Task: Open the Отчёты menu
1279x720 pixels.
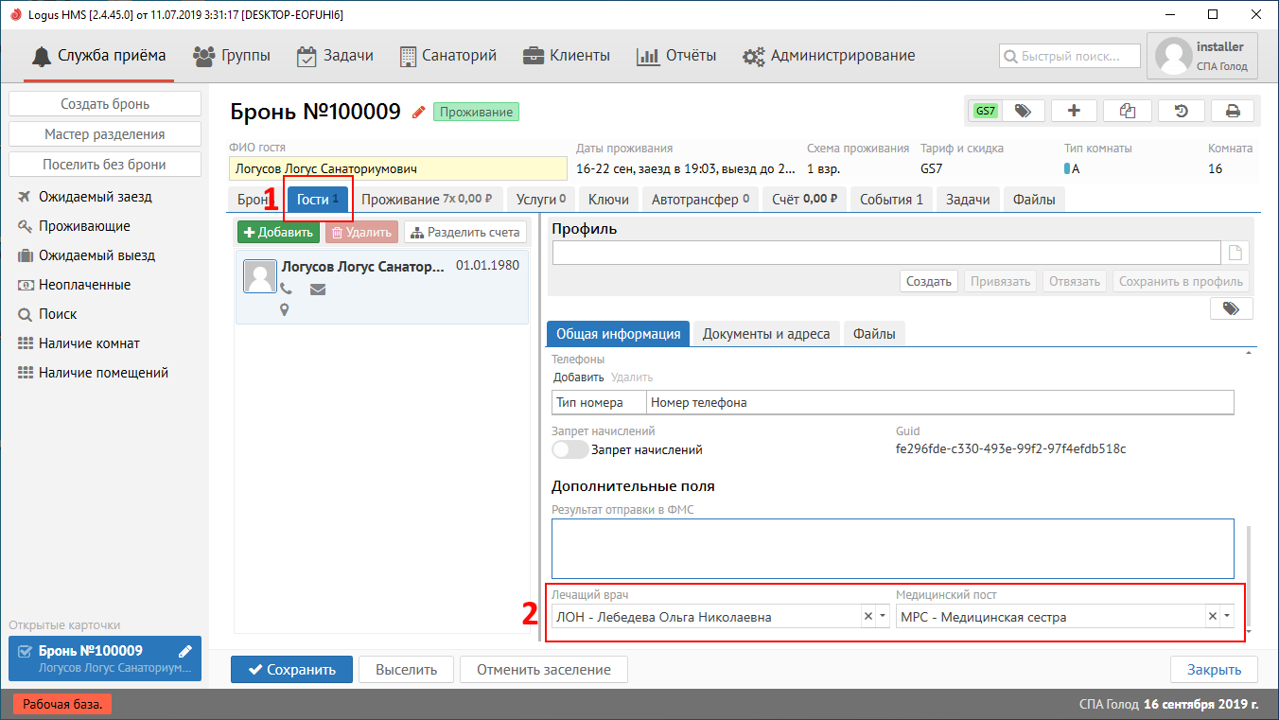Action: click(x=675, y=56)
